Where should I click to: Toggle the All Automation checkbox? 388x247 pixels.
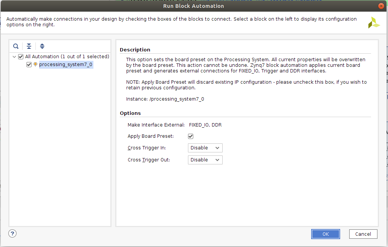click(21, 57)
